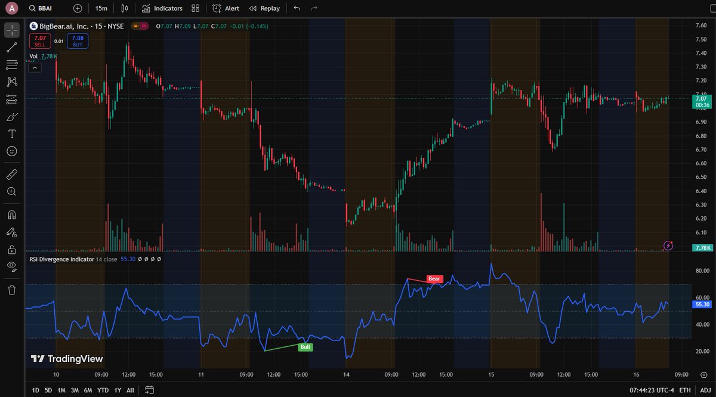The image size is (716, 397).
Task: Open indicator templates grid menu
Action: 196,9
